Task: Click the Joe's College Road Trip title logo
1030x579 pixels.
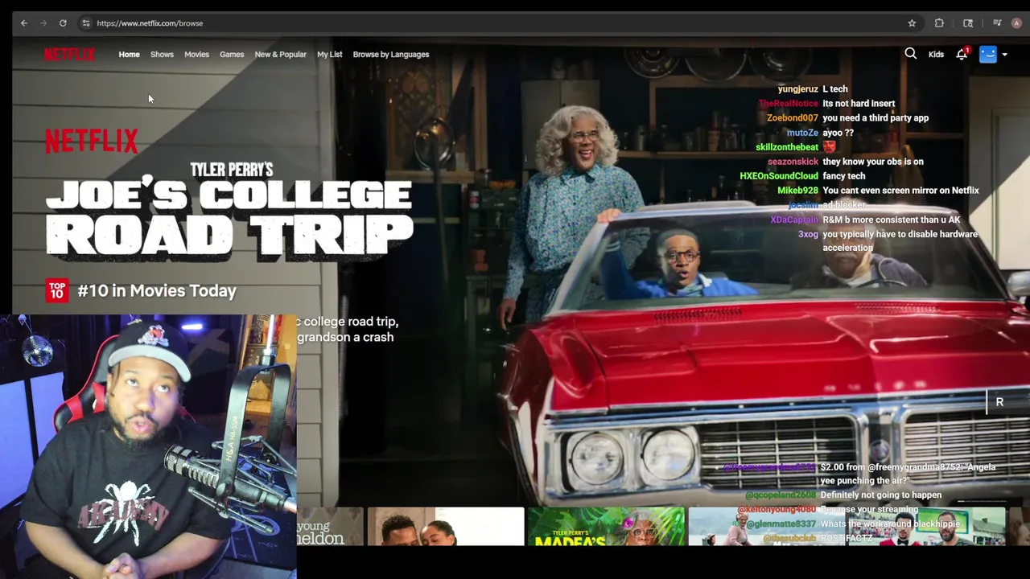Action: 229,211
